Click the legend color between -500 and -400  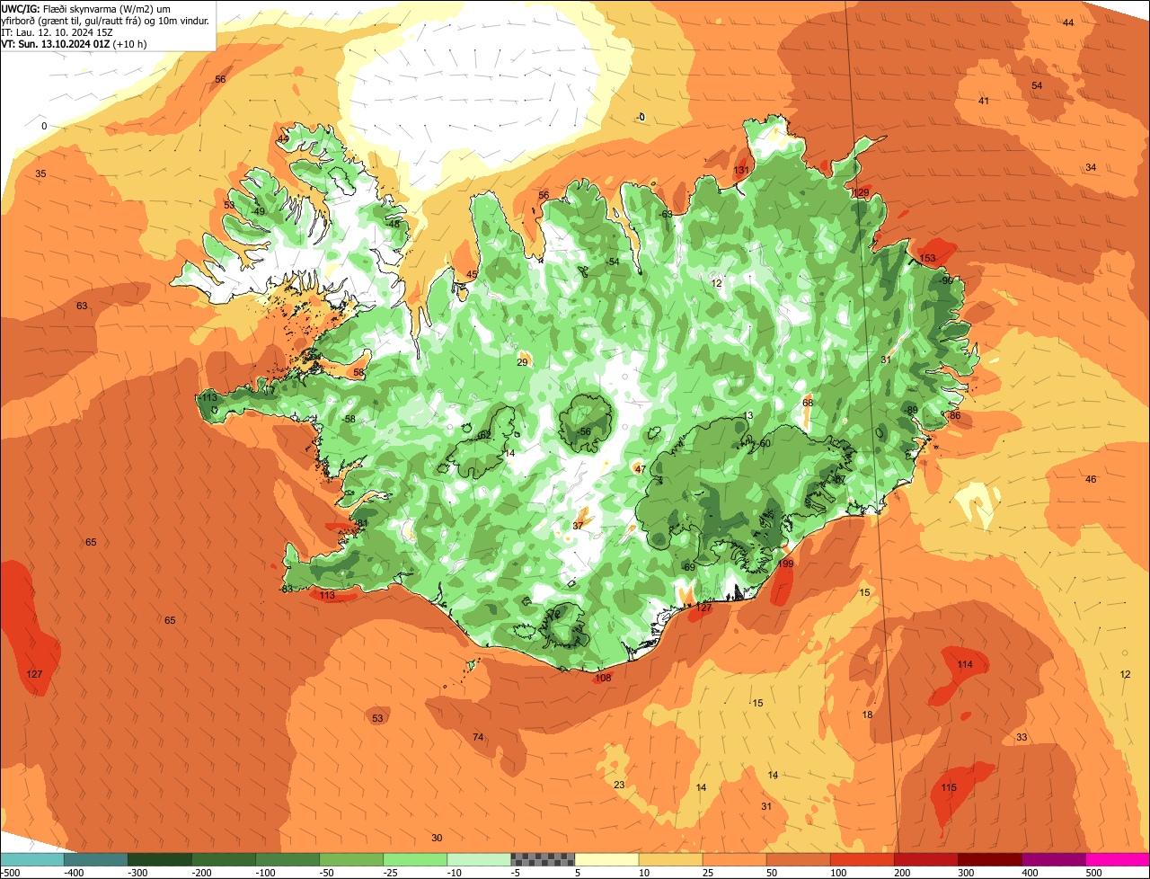tap(32, 859)
